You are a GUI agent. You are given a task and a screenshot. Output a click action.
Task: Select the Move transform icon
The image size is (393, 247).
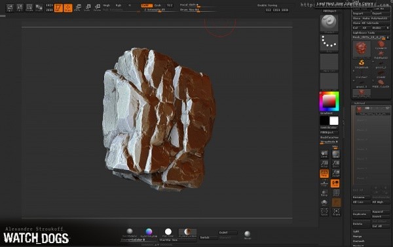(x=78, y=8)
